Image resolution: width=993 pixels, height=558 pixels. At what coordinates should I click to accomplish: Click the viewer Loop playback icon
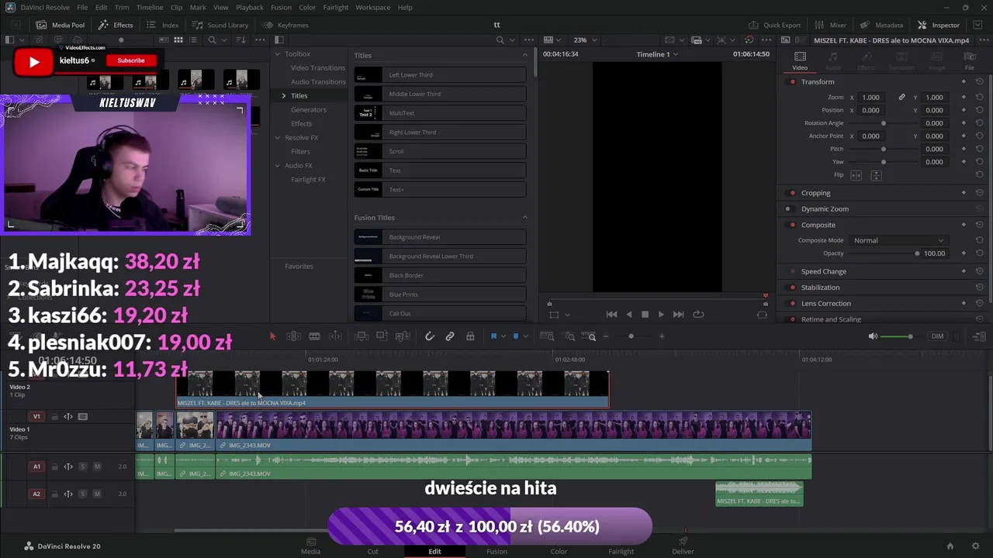[698, 314]
